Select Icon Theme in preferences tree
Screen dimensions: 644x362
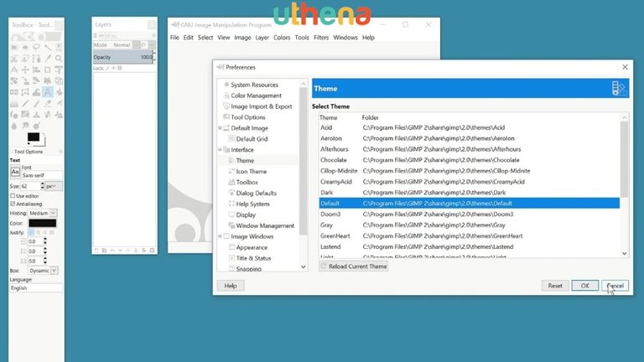(x=251, y=172)
